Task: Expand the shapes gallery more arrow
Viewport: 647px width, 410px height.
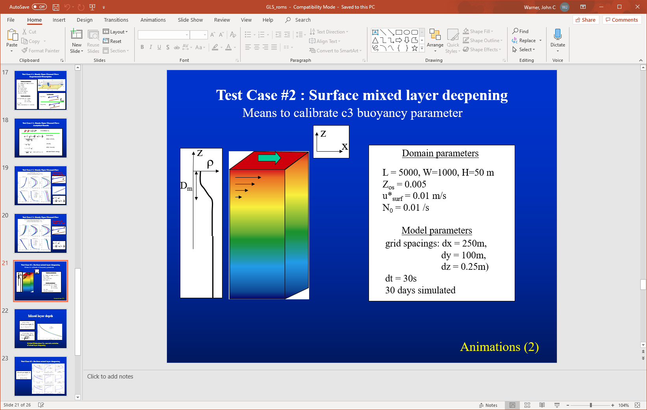Action: click(x=422, y=48)
